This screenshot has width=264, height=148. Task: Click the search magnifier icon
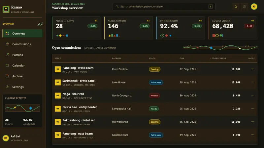117,7
